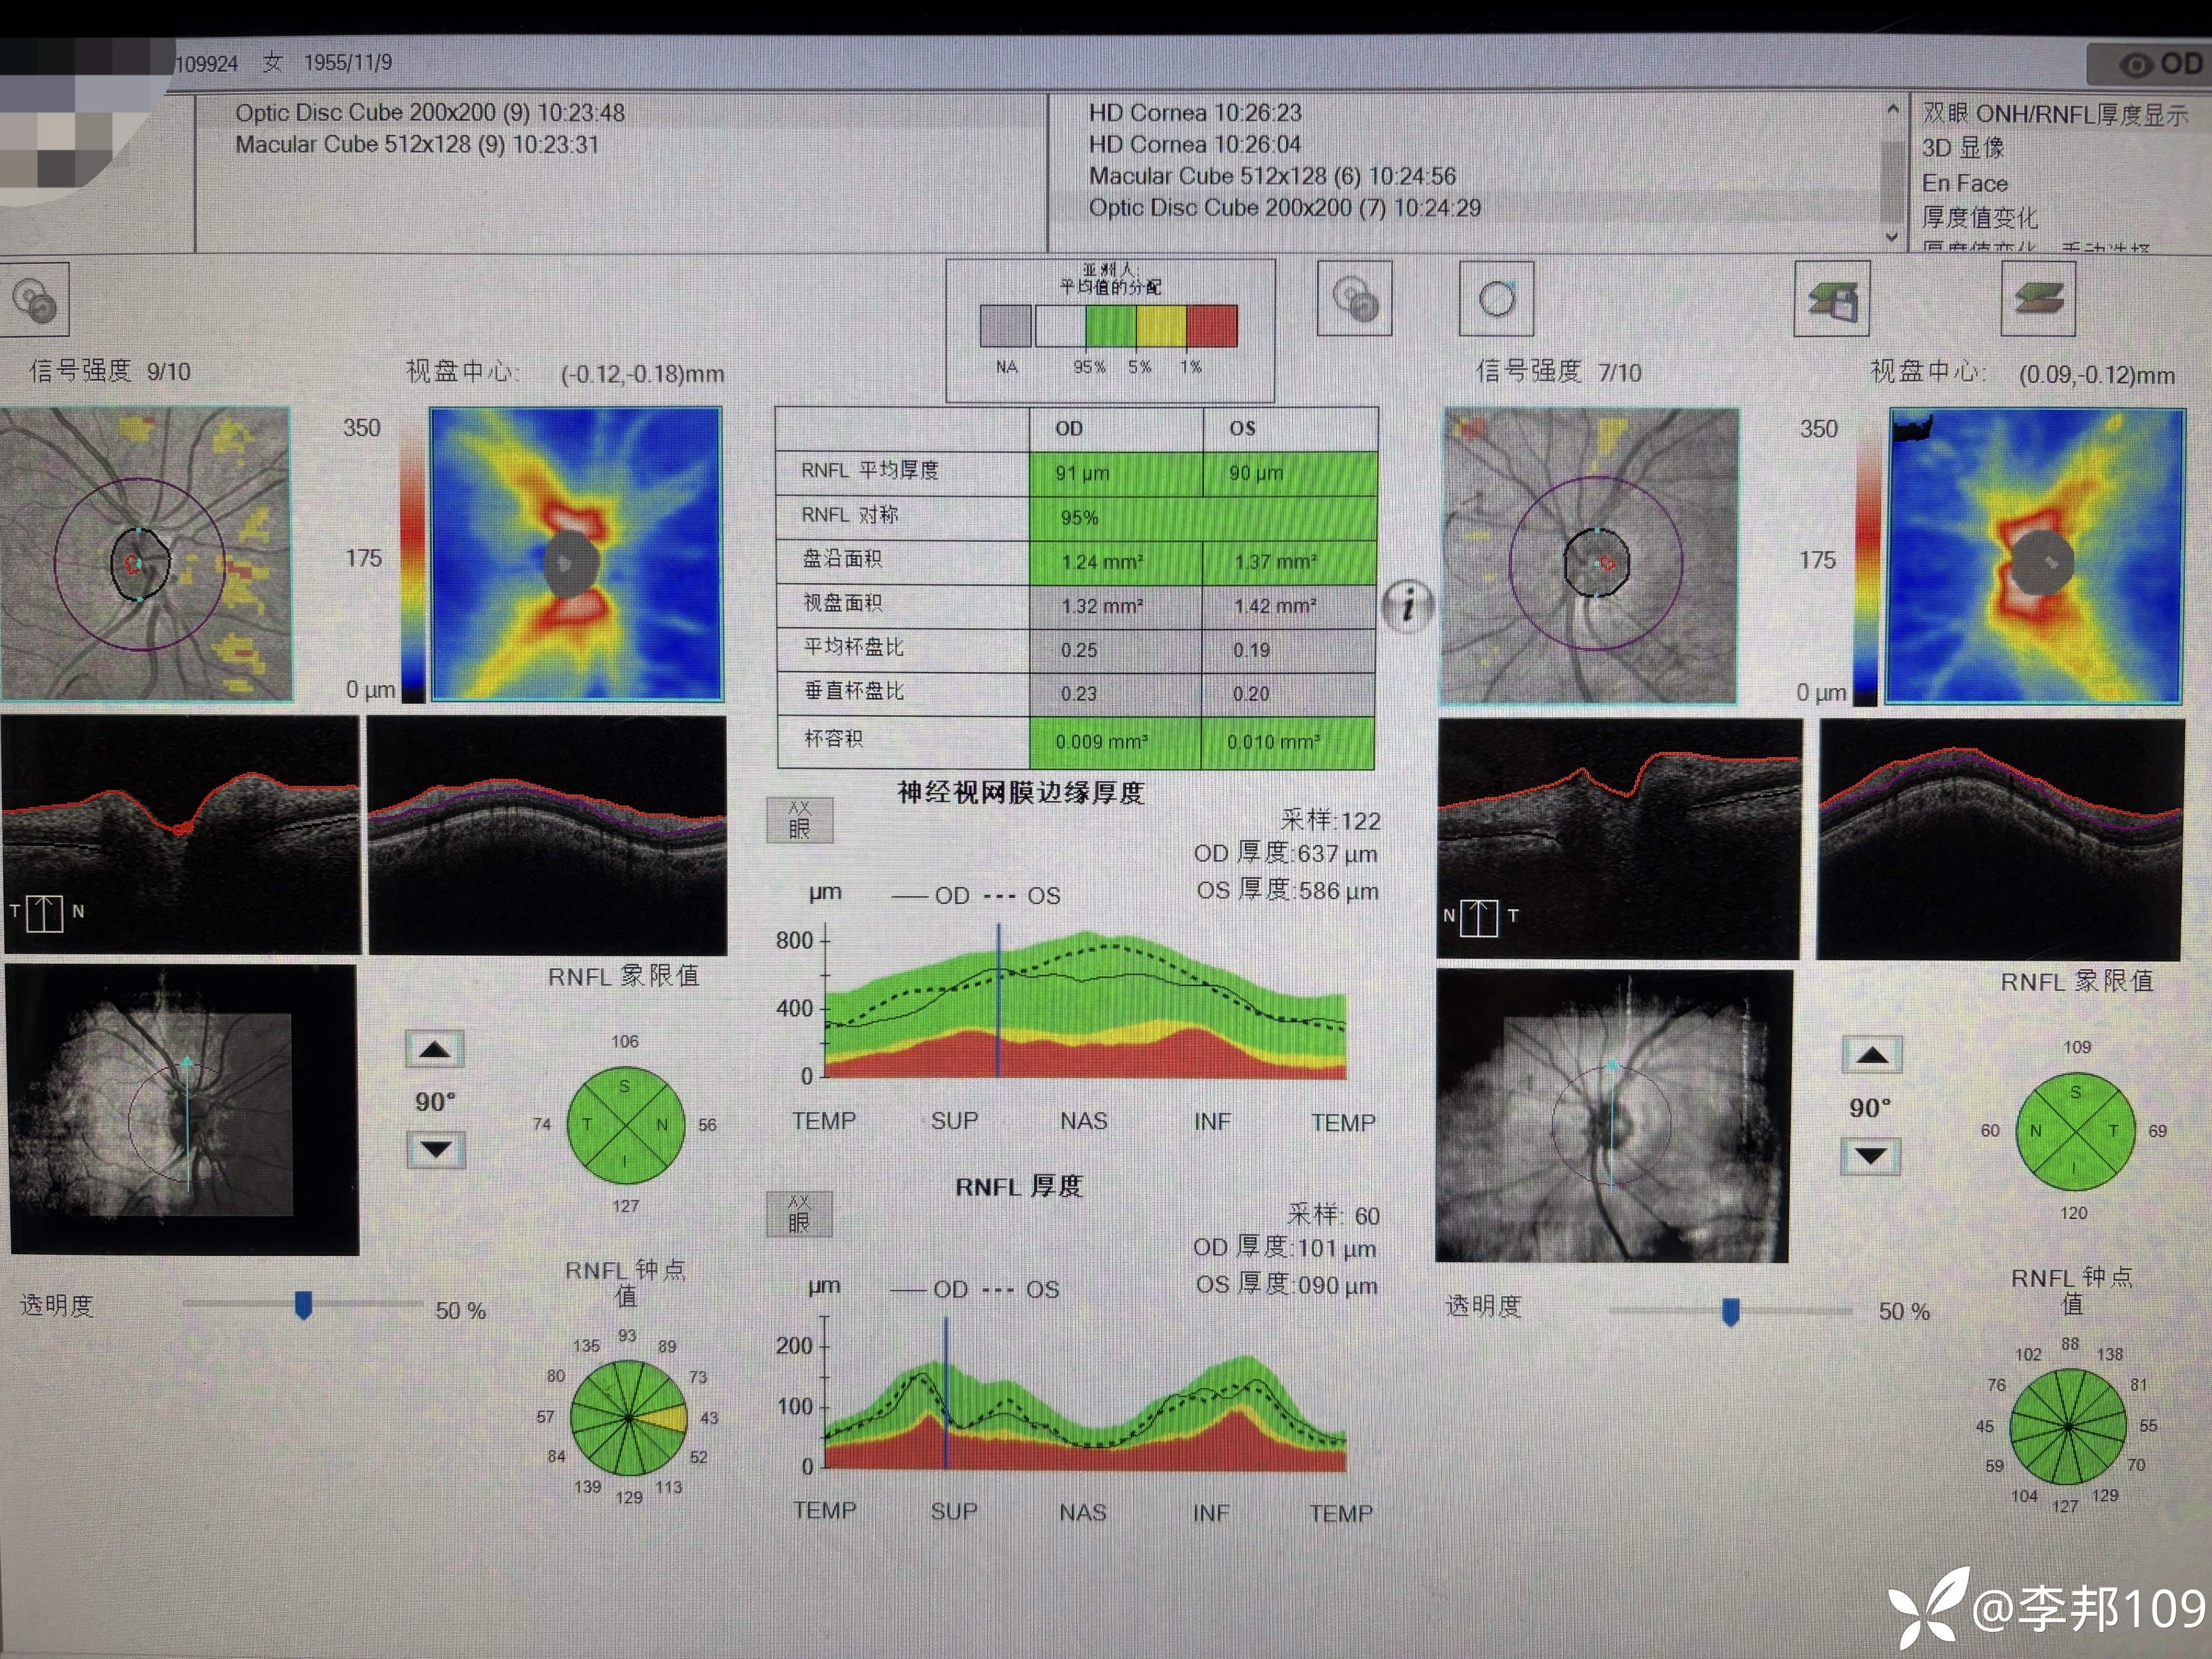
Task: Click the calculation circle icon
Action: click(x=1496, y=298)
